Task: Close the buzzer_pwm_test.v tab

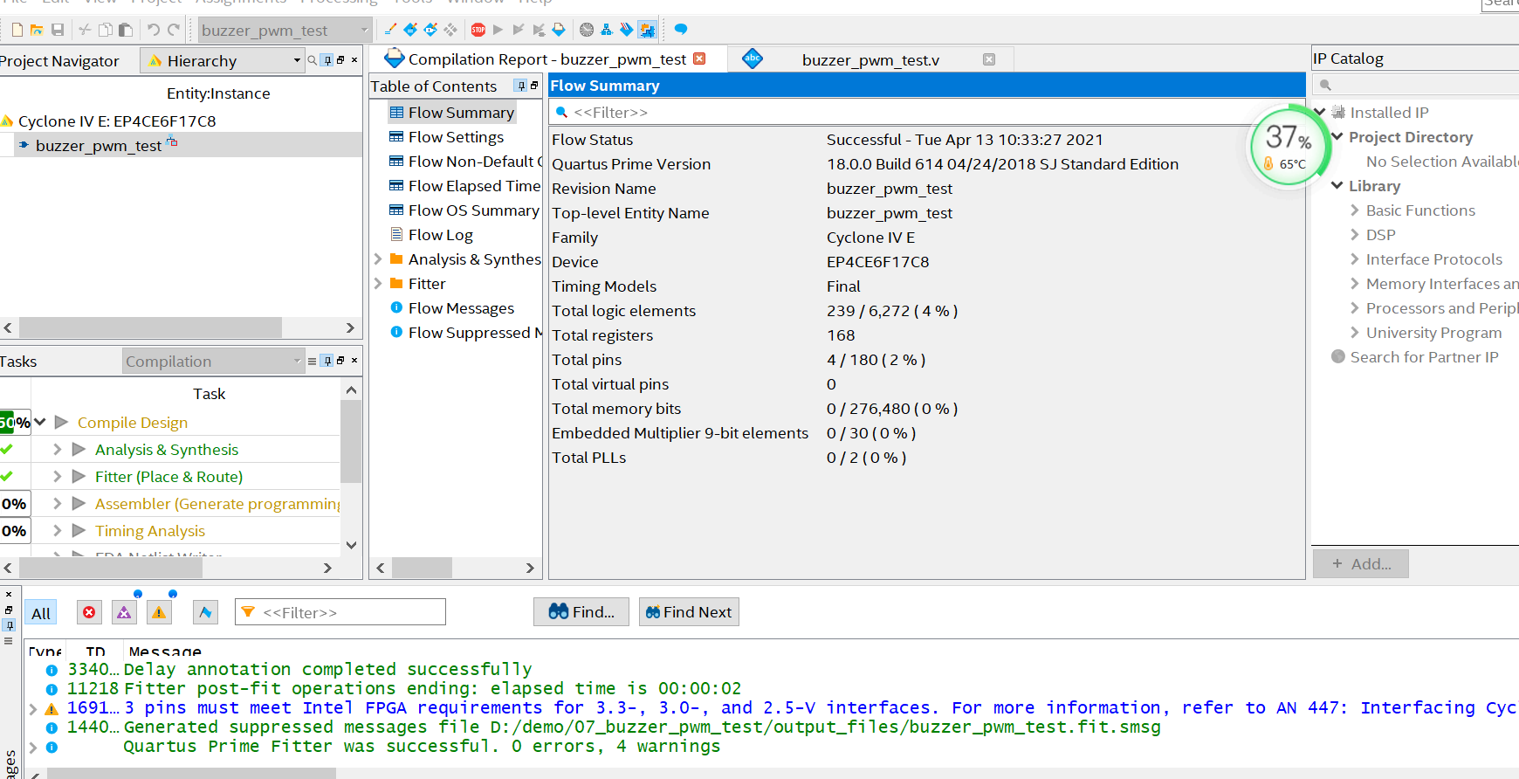Action: 989,59
